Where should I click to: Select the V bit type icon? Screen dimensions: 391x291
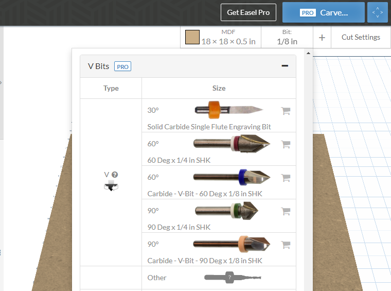click(x=111, y=185)
